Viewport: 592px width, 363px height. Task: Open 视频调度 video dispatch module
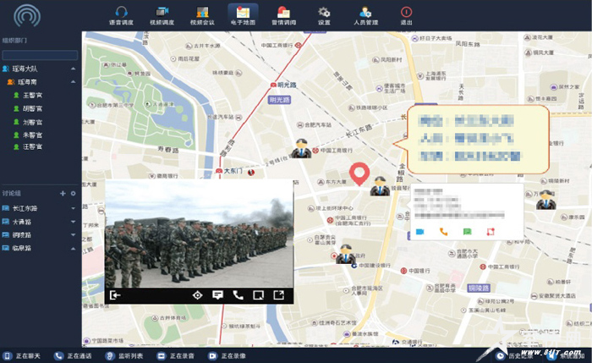[x=161, y=15]
